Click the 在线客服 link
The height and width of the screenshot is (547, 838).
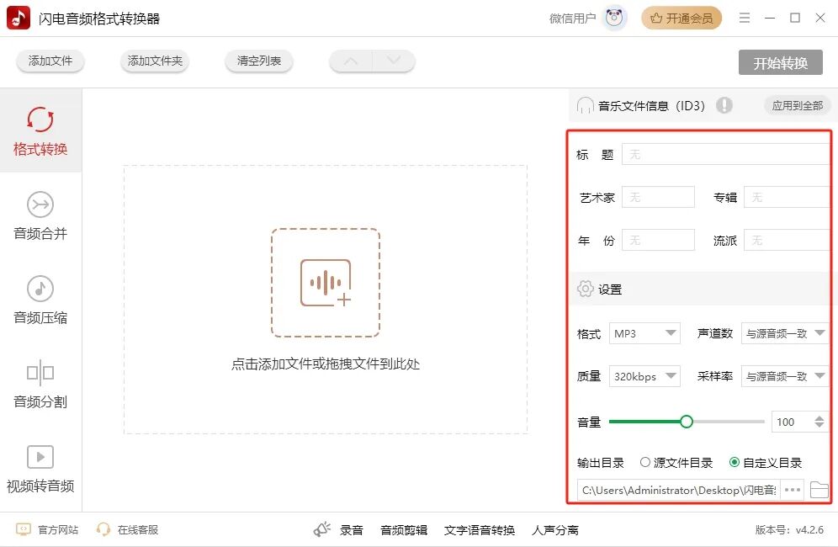138,530
